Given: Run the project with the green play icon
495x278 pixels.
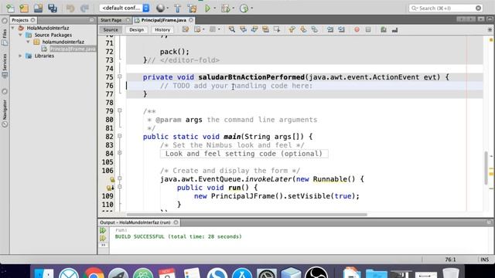Looking at the screenshot, I should click(x=207, y=8).
